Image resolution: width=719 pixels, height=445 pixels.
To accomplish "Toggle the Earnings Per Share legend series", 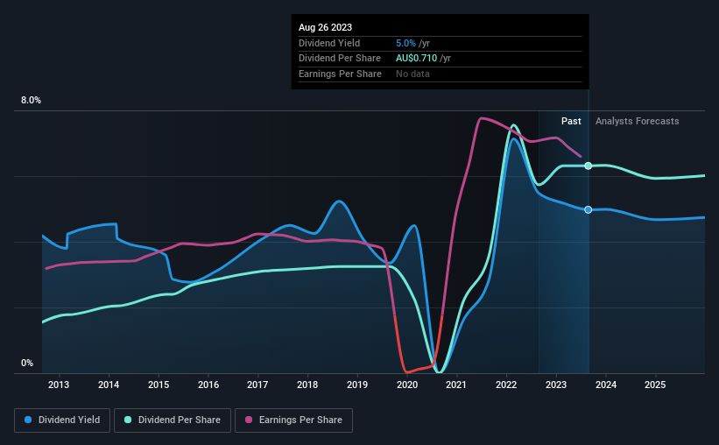I will 293,420.
